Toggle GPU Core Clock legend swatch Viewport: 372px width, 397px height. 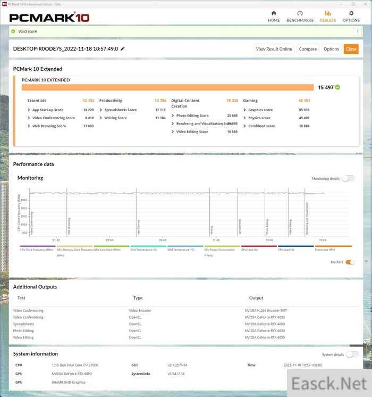(x=112, y=246)
